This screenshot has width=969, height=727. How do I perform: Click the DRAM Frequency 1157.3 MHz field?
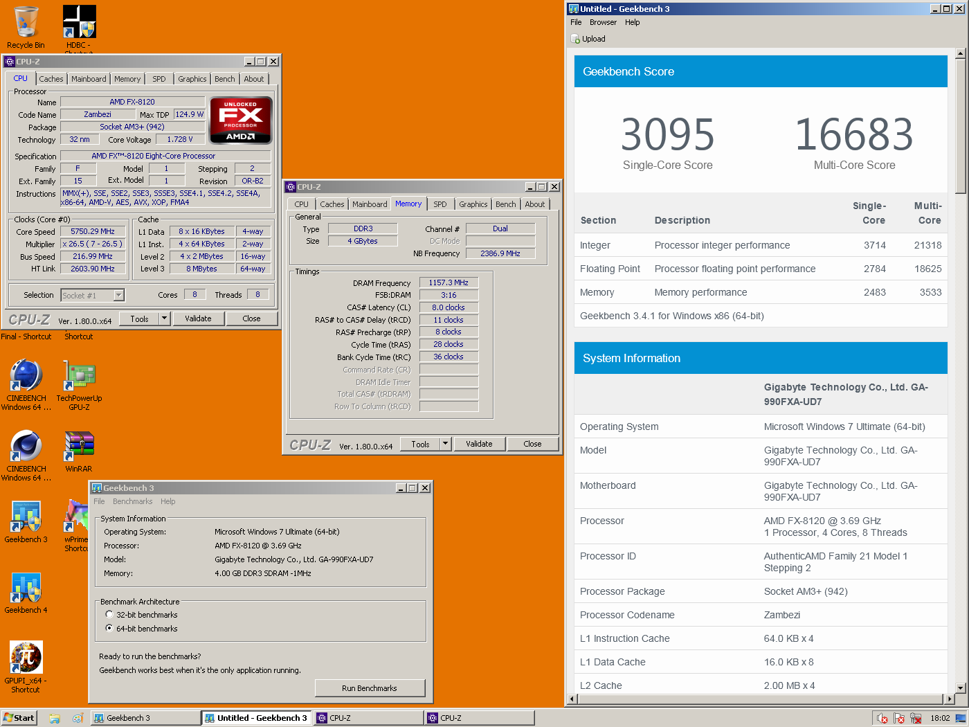[449, 282]
